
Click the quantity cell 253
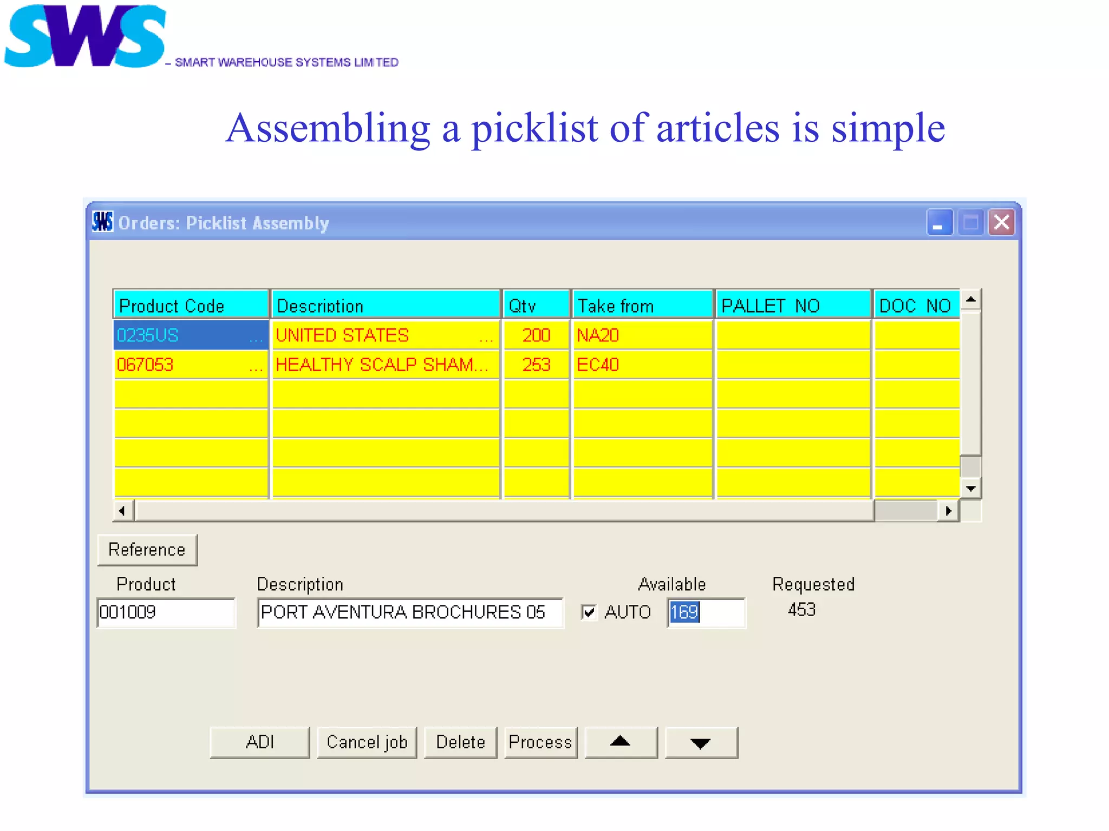[537, 365]
